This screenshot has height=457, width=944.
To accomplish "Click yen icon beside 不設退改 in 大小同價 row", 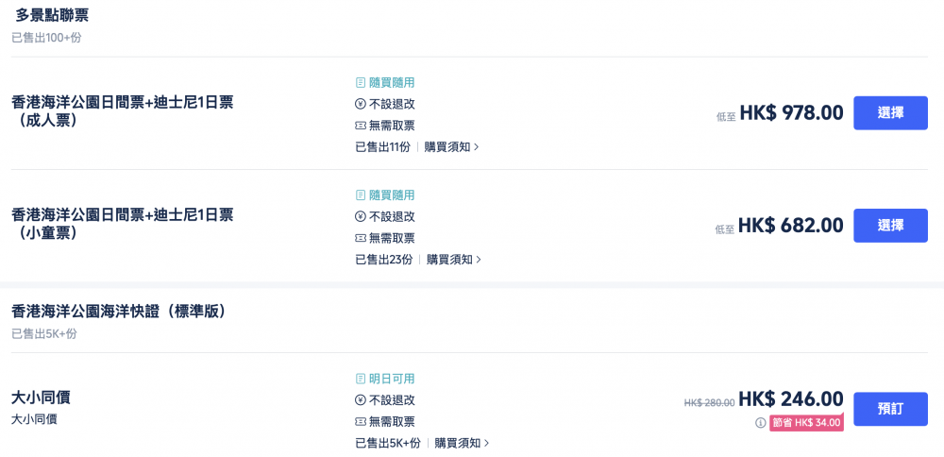I will (361, 400).
